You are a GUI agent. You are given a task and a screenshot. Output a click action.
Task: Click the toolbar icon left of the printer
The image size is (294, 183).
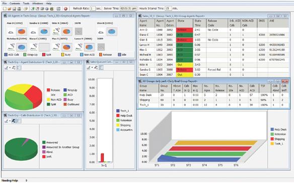click(42, 9)
